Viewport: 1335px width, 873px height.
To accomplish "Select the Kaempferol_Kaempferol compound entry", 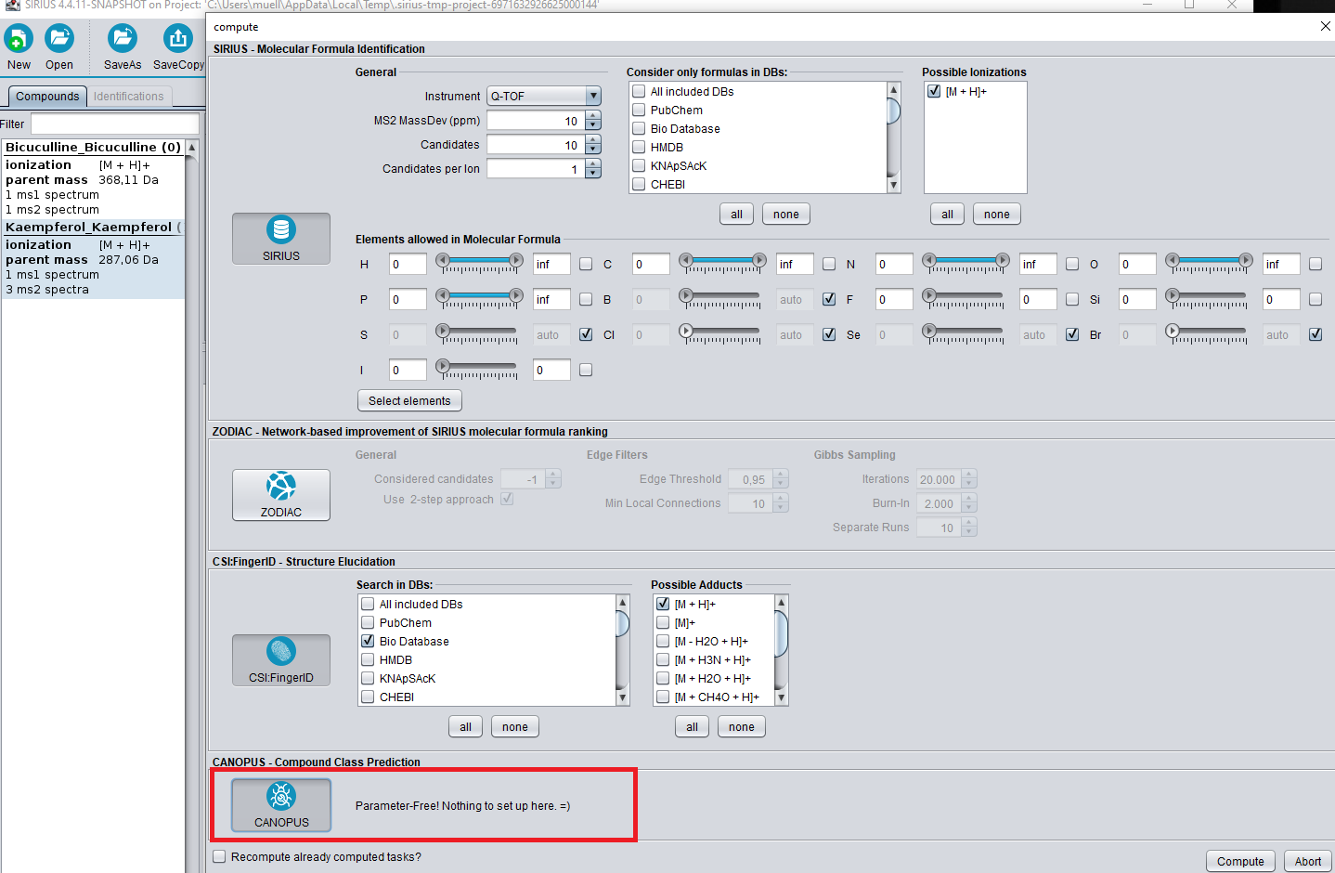I will coord(94,258).
